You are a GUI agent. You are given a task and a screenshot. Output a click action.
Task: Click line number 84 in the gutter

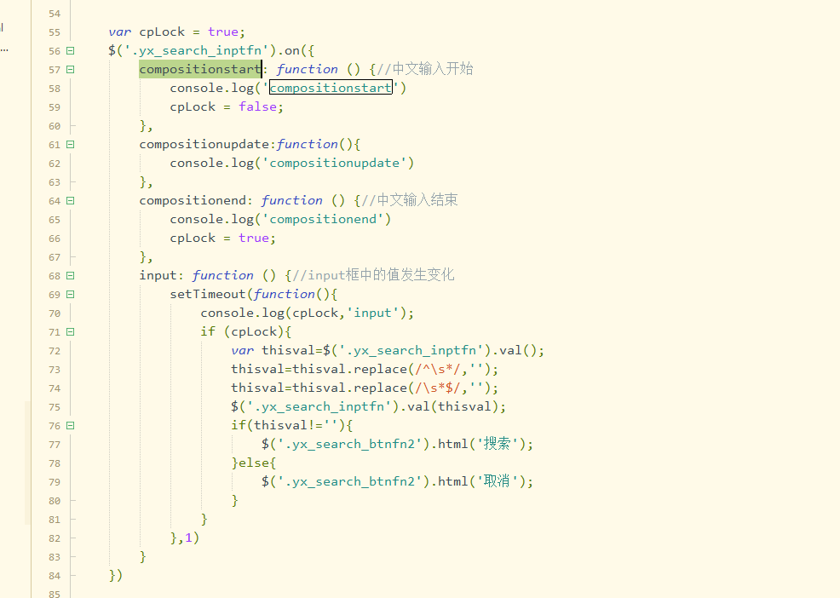coord(55,576)
